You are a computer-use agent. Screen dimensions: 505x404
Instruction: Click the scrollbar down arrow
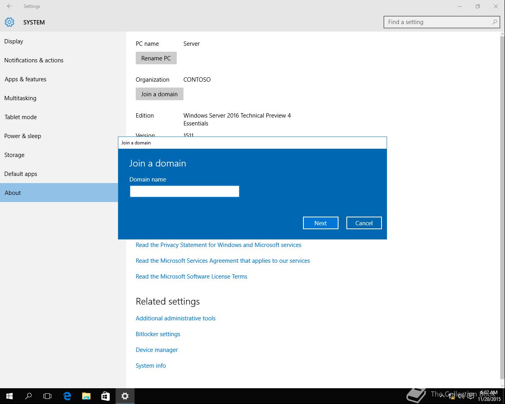coord(502,385)
